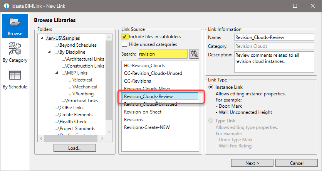
Task: Switch to the By Category view
Action: (x=15, y=52)
